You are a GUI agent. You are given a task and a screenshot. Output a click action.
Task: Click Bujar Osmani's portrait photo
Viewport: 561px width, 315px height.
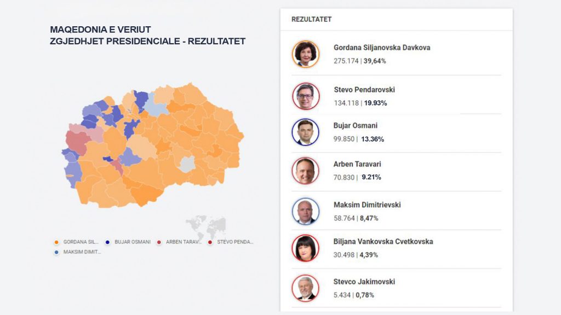click(306, 132)
